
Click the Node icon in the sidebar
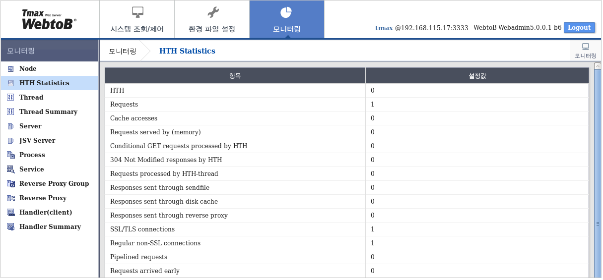pyautogui.click(x=10, y=69)
